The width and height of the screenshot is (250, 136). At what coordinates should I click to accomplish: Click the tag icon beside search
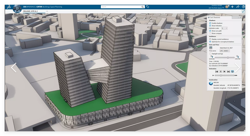(148, 7)
